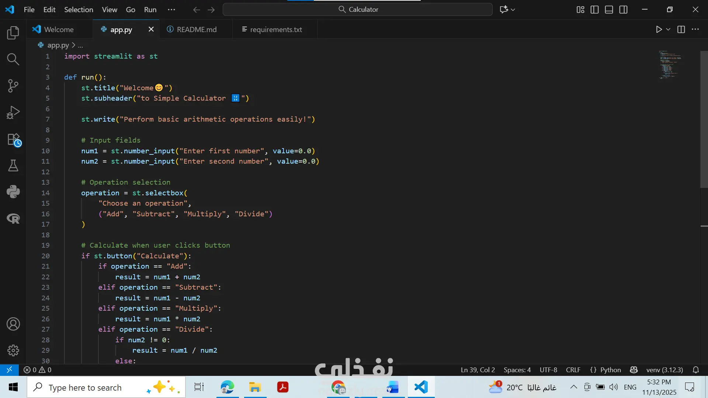This screenshot has height=398, width=708.
Task: Toggle the secondary side bar layout
Action: point(623,10)
